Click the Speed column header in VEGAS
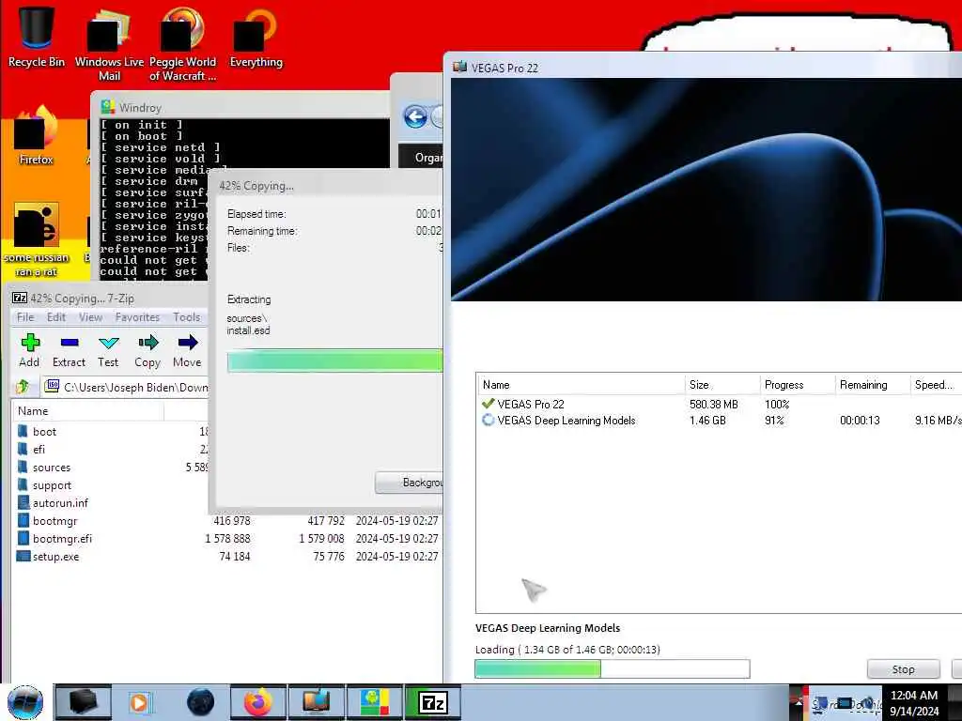 [x=936, y=384]
